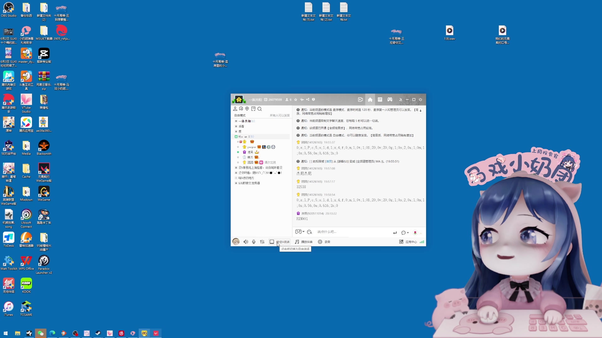The image size is (602, 338).
Task: Click the emoji font icon
Action: point(309,232)
